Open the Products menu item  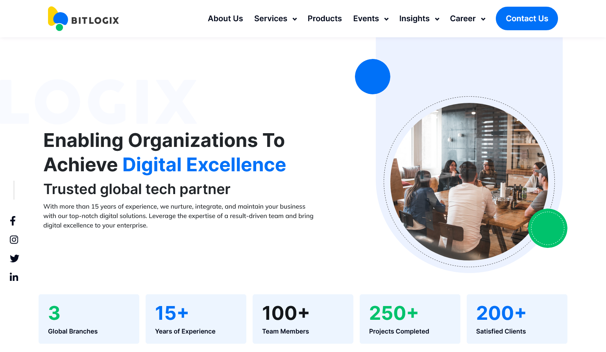pos(325,18)
